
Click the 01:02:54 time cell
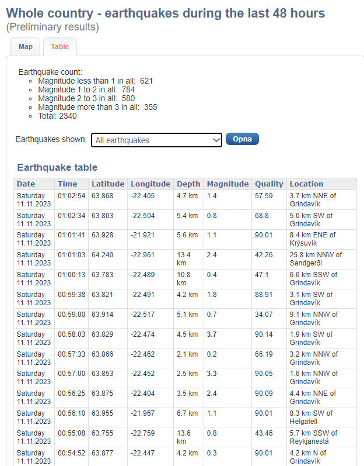tap(71, 196)
